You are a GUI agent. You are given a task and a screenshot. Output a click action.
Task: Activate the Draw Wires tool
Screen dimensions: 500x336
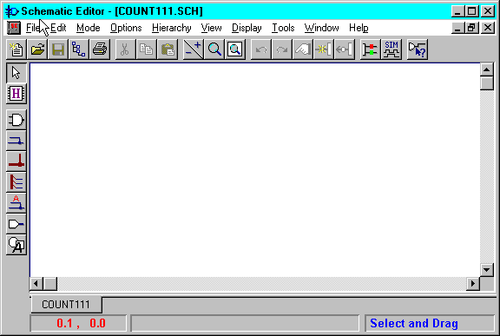(x=16, y=141)
